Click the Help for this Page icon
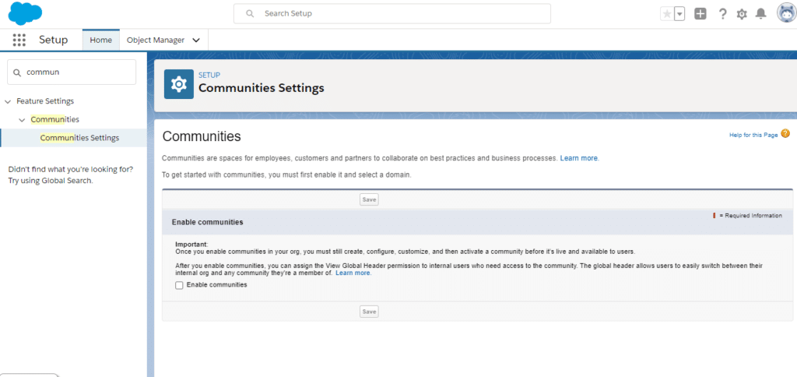 click(785, 134)
